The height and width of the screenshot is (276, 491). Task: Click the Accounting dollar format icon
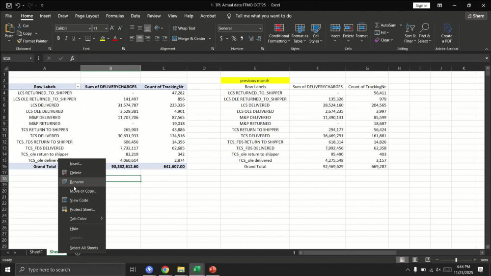coord(221,38)
